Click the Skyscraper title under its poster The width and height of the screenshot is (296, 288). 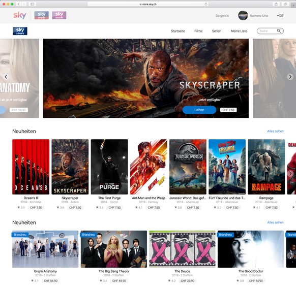click(x=70, y=198)
